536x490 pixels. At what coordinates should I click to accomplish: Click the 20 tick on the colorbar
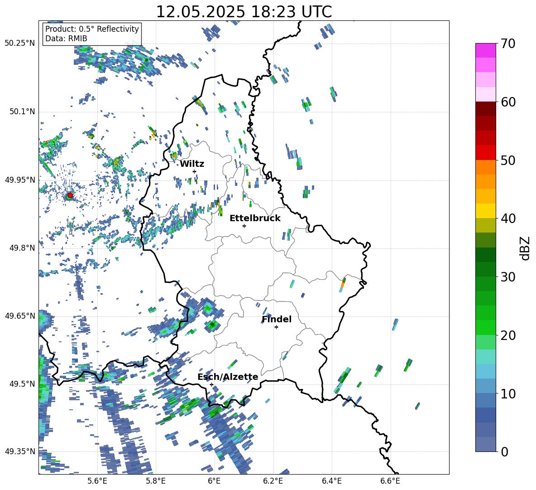tap(508, 335)
